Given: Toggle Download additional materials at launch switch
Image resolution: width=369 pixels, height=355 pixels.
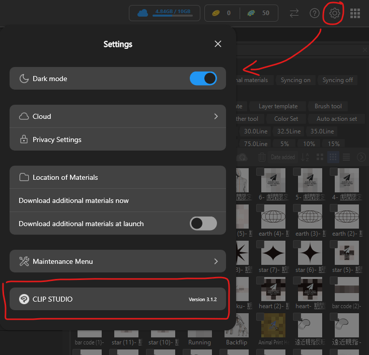Looking at the screenshot, I should [203, 224].
